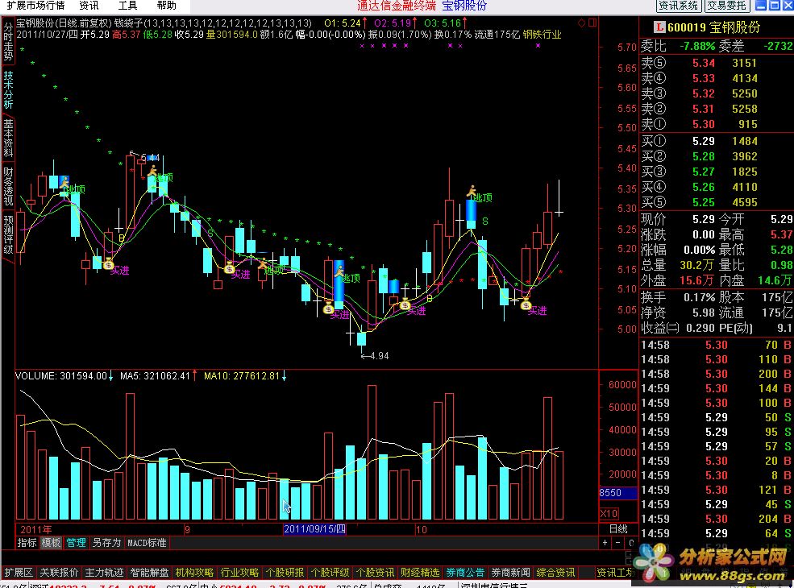The height and width of the screenshot is (588, 794).
Task: Click the 钢铁行业 industry label
Action: pos(542,35)
